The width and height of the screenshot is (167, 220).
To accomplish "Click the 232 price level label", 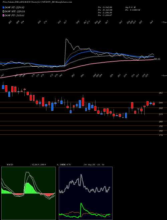I will [161, 108].
